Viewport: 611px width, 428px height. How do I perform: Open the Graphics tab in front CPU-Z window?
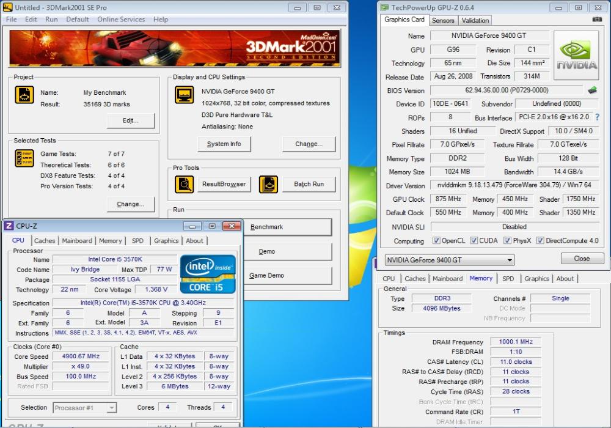click(x=166, y=241)
